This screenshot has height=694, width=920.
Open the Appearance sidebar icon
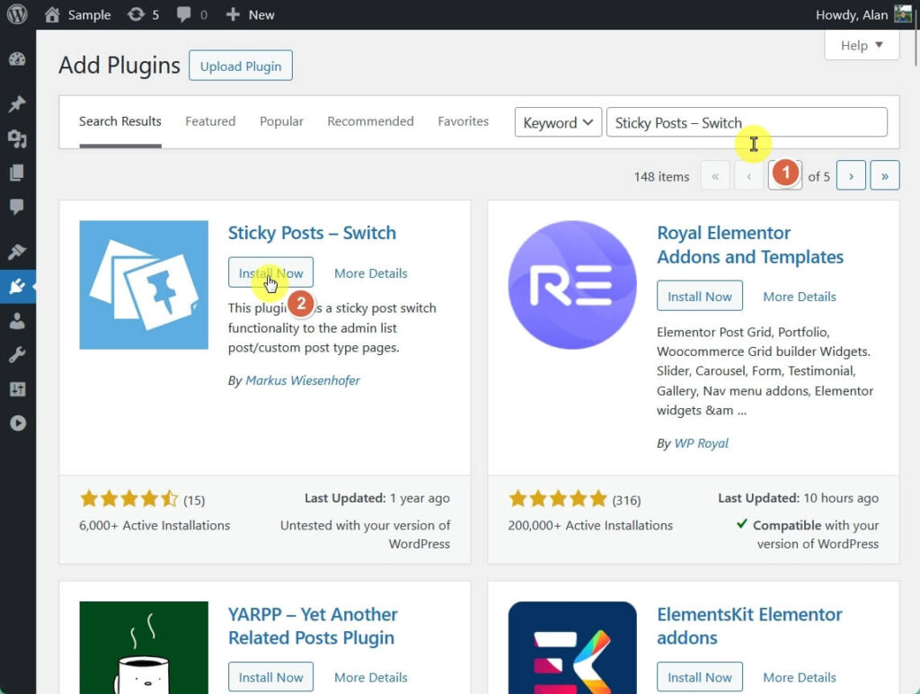(x=18, y=252)
